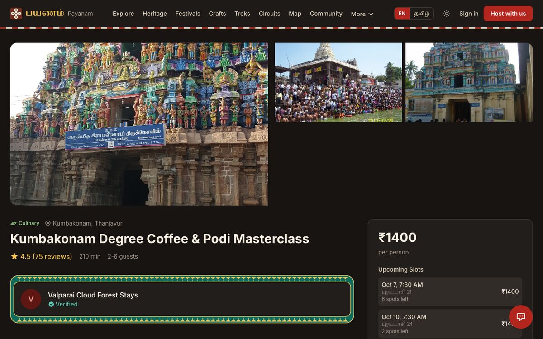543x339 pixels.
Task: Click the Kumbakonam Degree Coffee title
Action: (160, 239)
